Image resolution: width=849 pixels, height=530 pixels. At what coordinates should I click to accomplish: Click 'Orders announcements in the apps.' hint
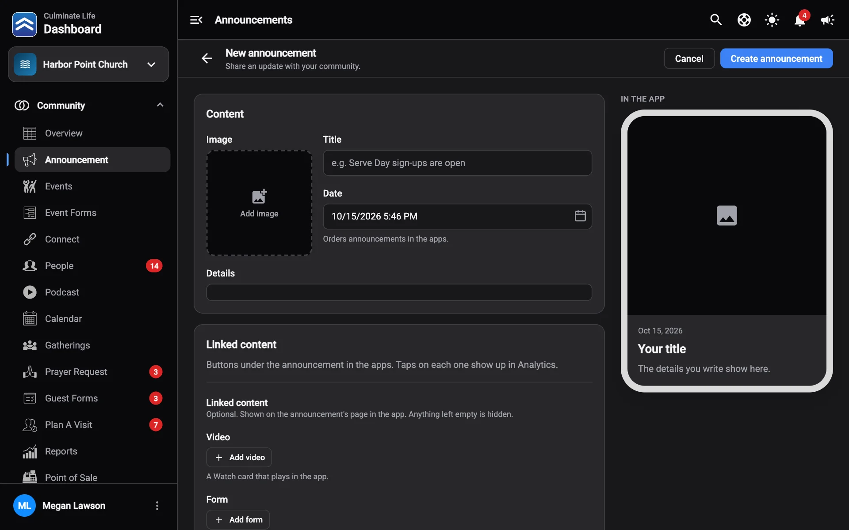pyautogui.click(x=385, y=239)
